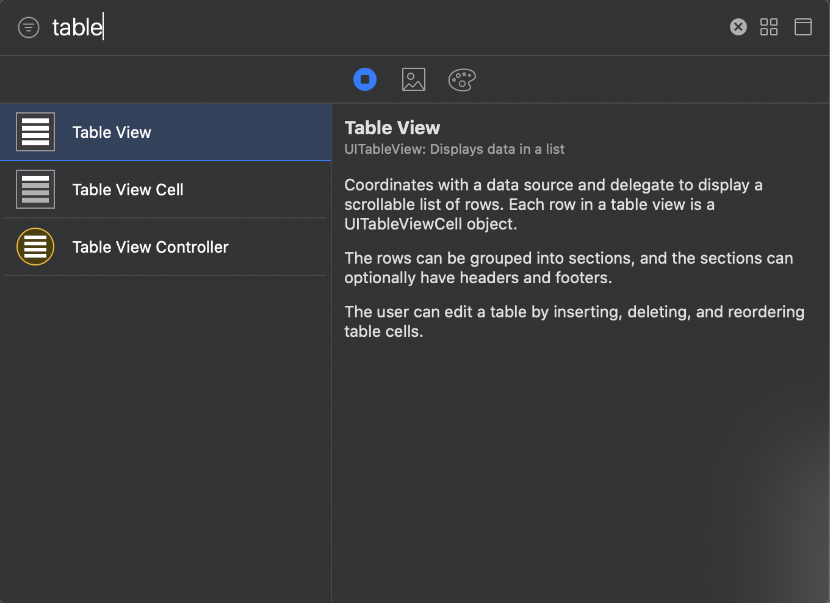Click the yellow Table View Controller icon
The height and width of the screenshot is (603, 830).
pyautogui.click(x=35, y=247)
